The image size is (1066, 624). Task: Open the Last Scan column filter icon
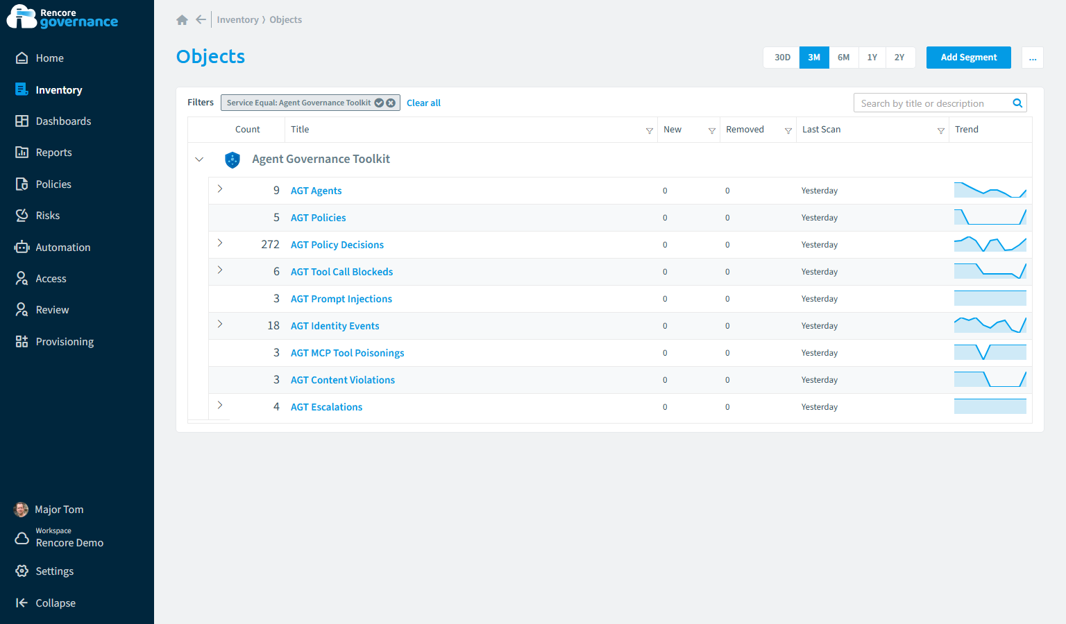pos(941,130)
